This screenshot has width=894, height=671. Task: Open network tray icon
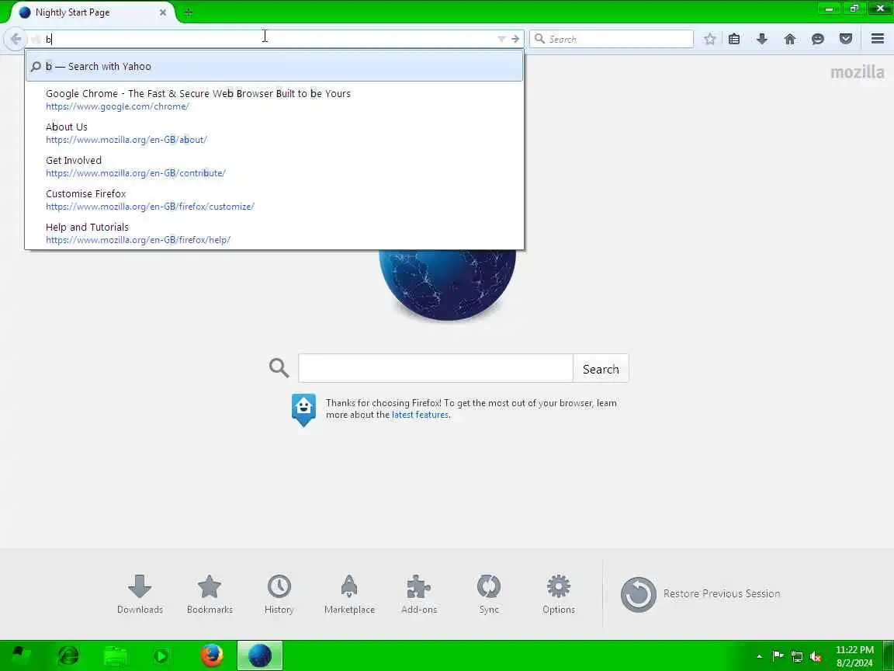tap(797, 657)
